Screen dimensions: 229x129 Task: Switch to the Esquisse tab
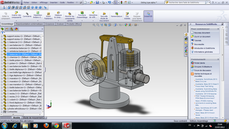50,24
